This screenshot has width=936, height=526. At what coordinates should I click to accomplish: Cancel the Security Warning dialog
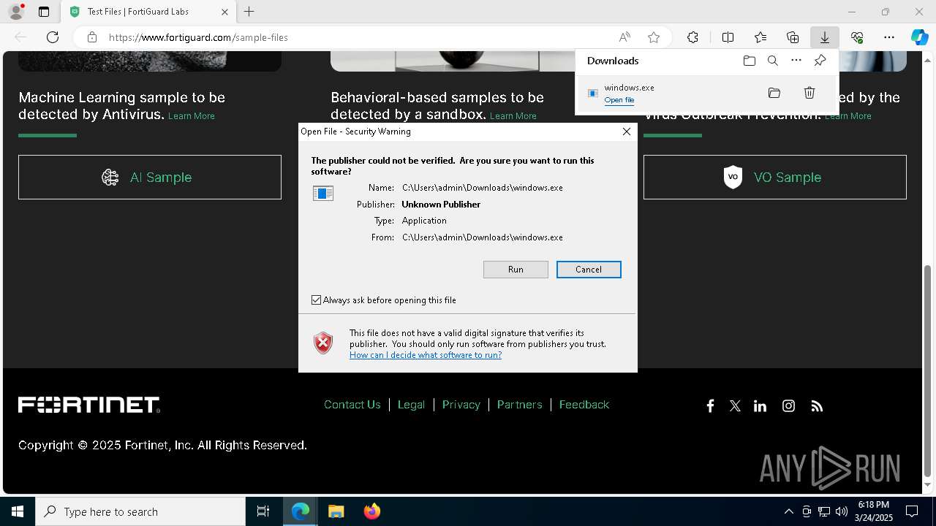(589, 270)
